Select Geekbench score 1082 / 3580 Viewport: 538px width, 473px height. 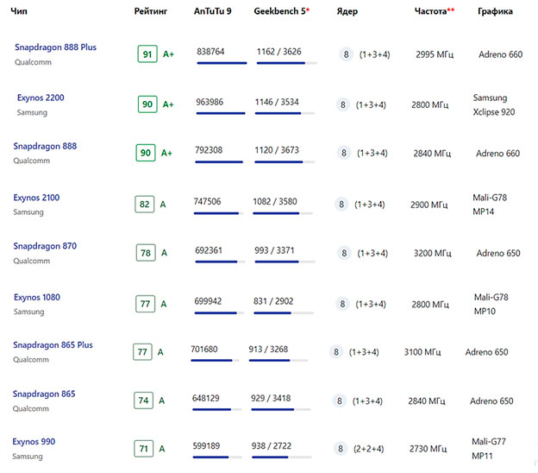275,201
